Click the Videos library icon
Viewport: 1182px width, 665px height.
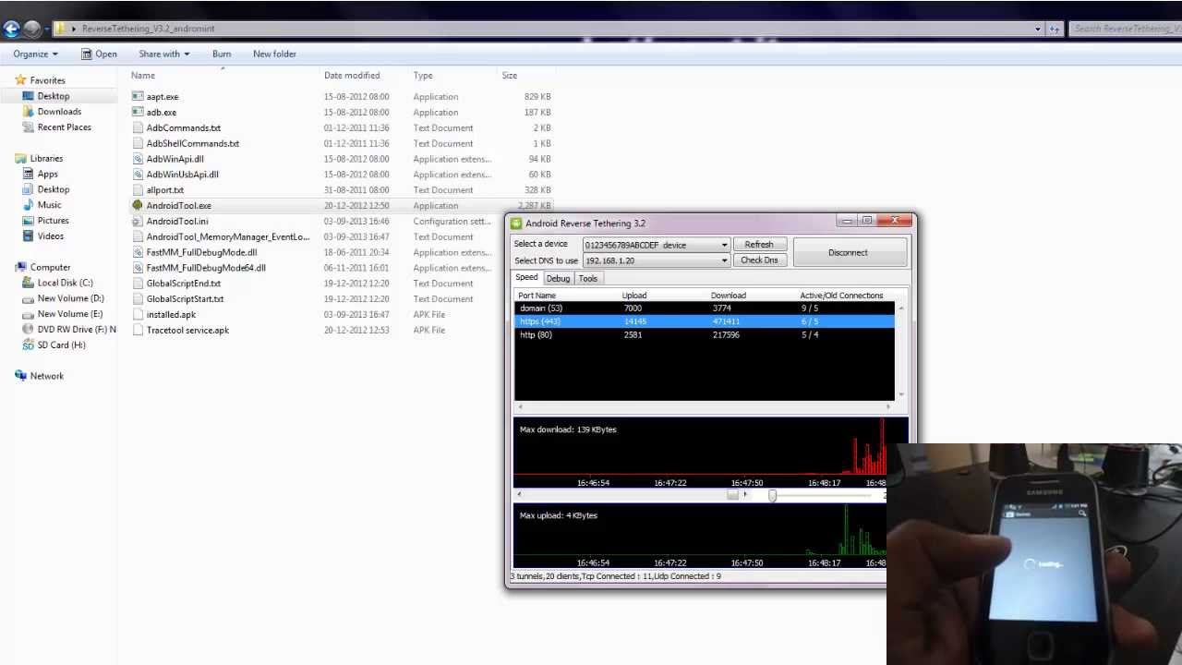click(x=28, y=236)
